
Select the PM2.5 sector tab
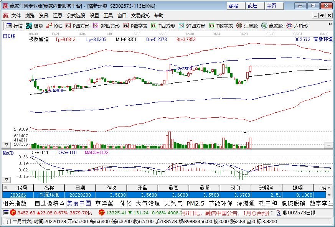pyautogui.click(x=195, y=203)
